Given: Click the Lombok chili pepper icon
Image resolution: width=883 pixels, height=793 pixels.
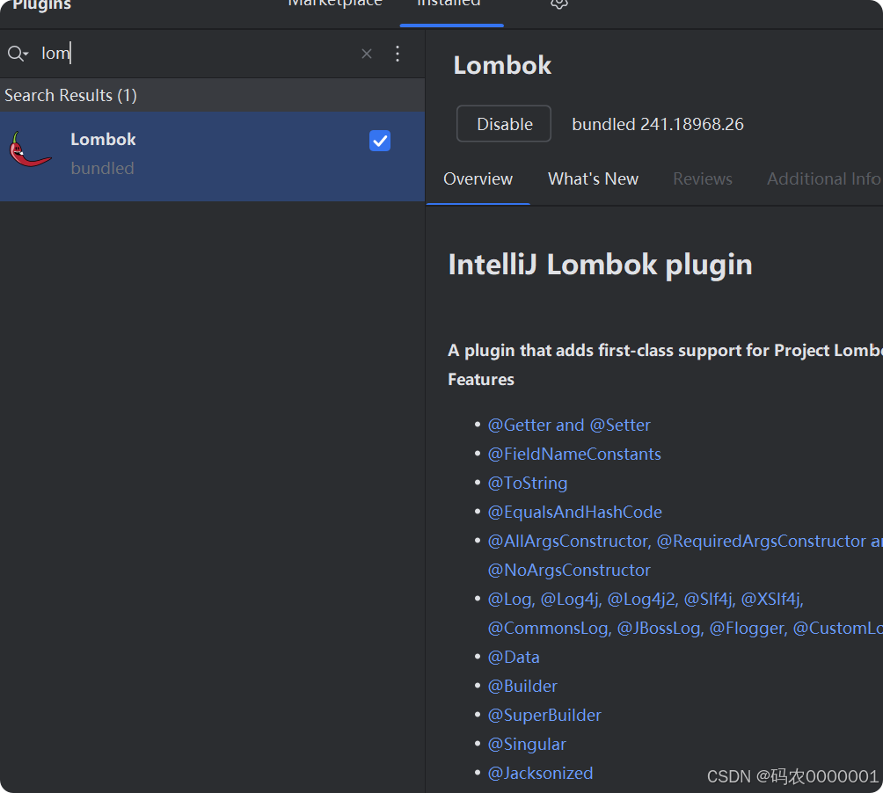Looking at the screenshot, I should pyautogui.click(x=30, y=149).
